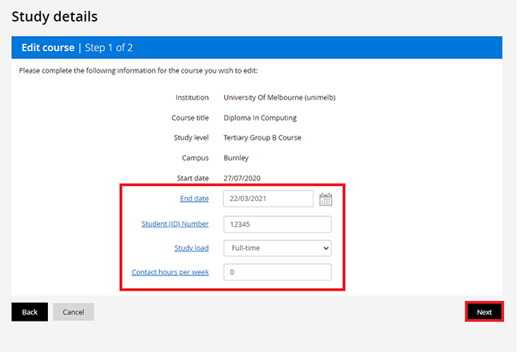The image size is (520, 352).
Task: Focus the End date field showing 22/03/2021
Action: click(268, 199)
